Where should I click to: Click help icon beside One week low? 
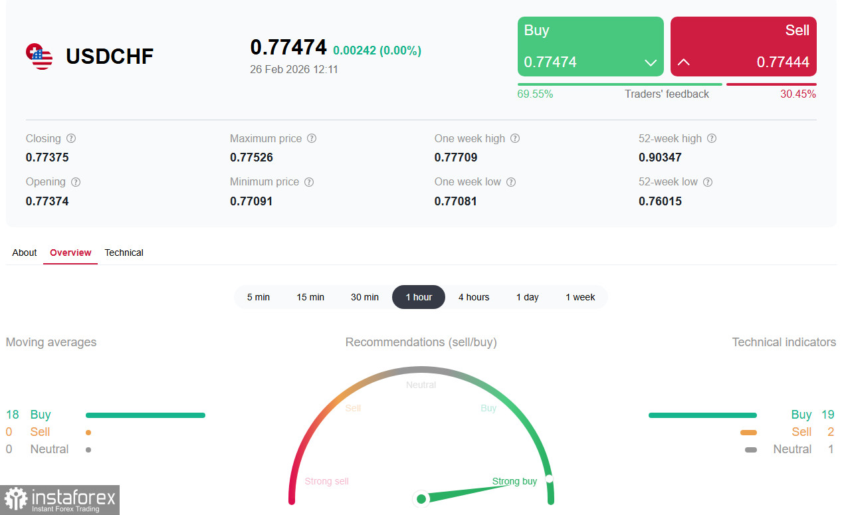511,182
